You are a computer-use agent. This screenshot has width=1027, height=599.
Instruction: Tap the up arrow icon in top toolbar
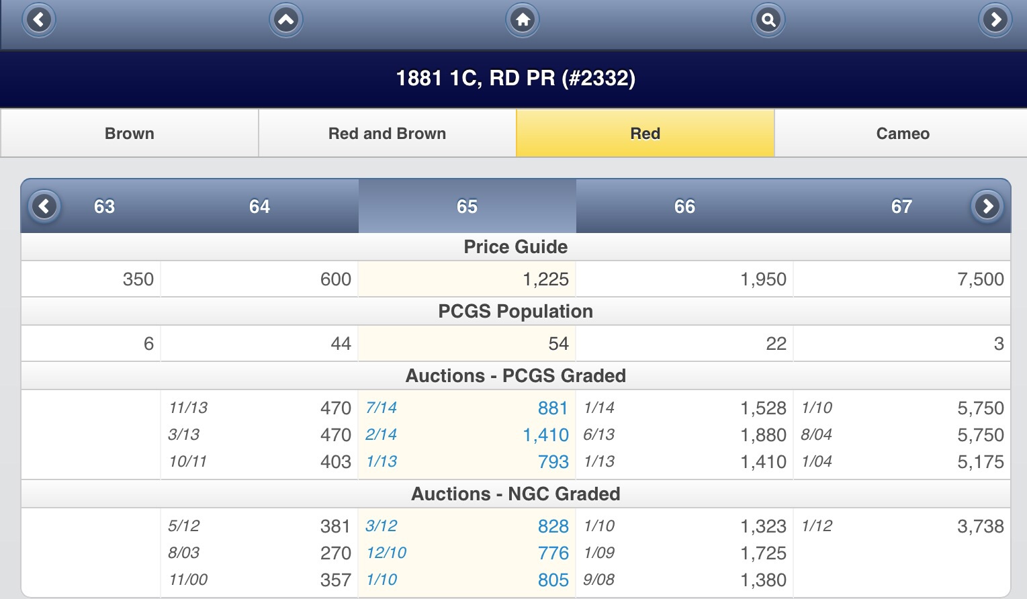[286, 19]
